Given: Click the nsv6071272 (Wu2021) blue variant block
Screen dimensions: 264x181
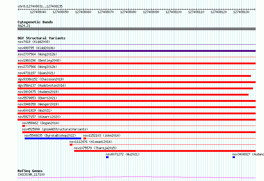Looking at the screenshot, I should (107, 157).
